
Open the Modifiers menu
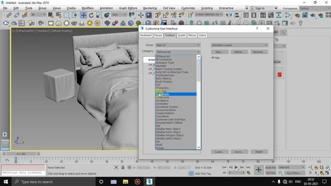pos(87,8)
